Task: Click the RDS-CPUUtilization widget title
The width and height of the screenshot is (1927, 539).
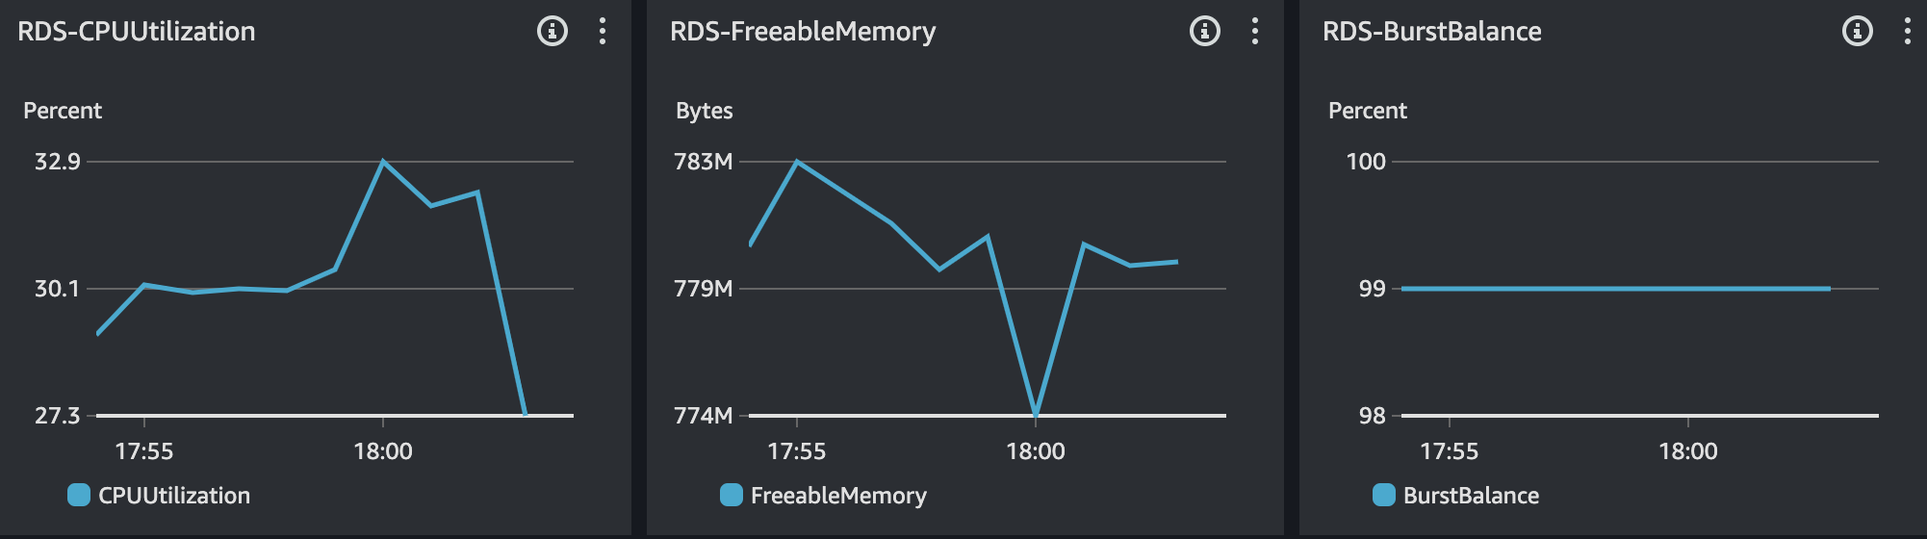Action: tap(137, 32)
